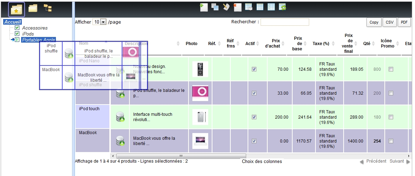415x176 pixels.
Task: Click the quantity value 800
Action: point(377,69)
